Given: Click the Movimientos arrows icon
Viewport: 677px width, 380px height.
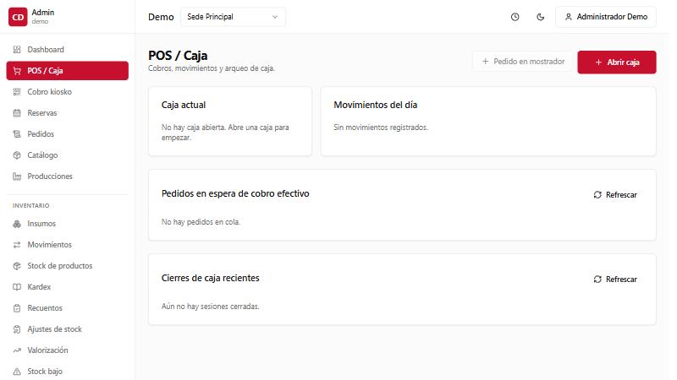Looking at the screenshot, I should [17, 245].
